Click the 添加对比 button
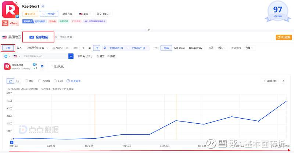The image size is (294, 153). (57, 66)
